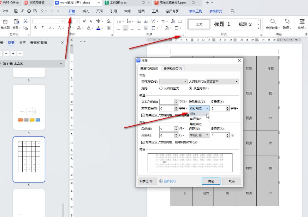Apply the 标题 2 style
This screenshot has height=217, width=308.
(x=245, y=24)
